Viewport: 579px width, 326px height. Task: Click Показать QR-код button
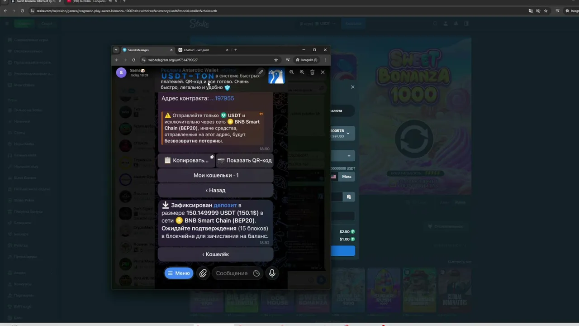tap(245, 160)
